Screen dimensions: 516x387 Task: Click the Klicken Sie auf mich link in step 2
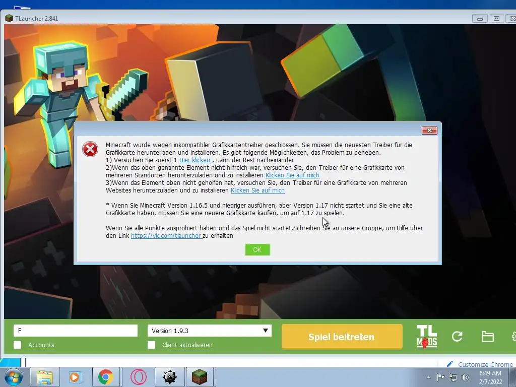(293, 175)
